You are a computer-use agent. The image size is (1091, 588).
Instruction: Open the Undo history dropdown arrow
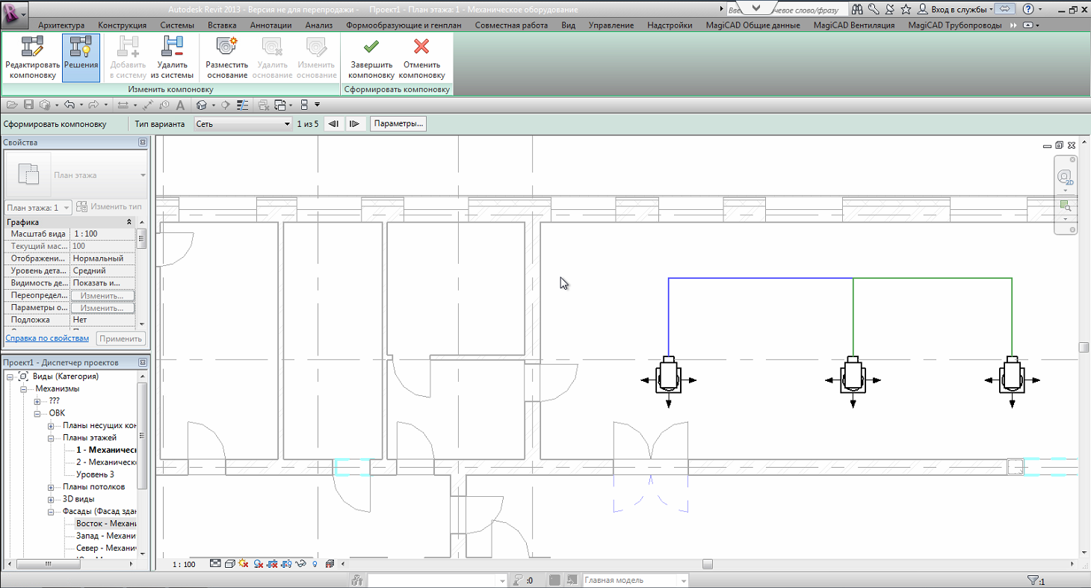click(x=81, y=105)
